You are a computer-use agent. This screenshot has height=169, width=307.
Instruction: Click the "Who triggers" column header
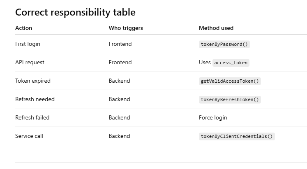pyautogui.click(x=126, y=28)
